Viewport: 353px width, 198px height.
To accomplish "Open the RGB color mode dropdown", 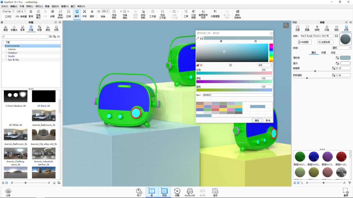I will click(265, 65).
